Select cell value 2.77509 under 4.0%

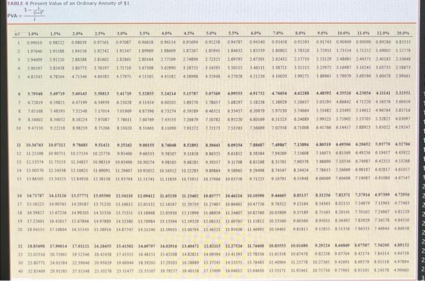168,59
